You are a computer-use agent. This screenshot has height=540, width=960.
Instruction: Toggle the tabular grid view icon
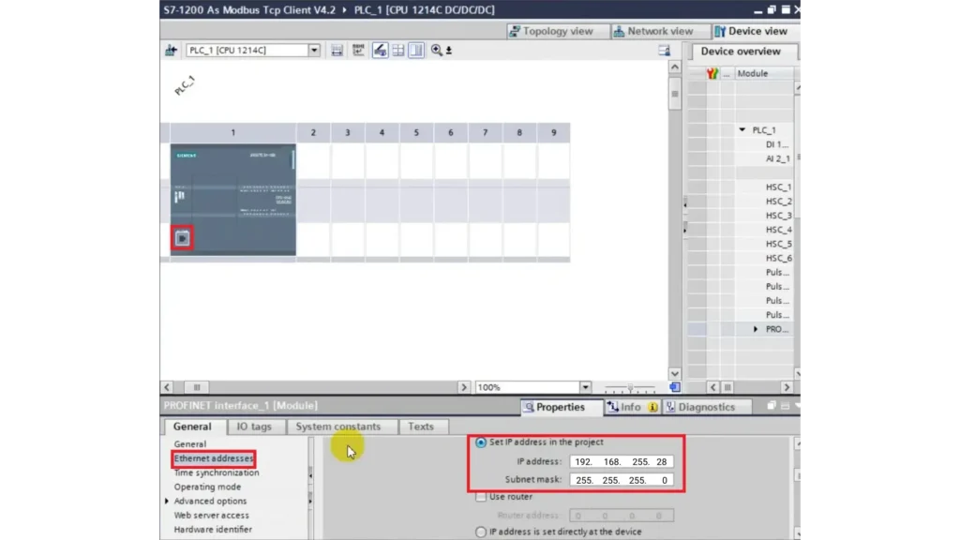(397, 50)
